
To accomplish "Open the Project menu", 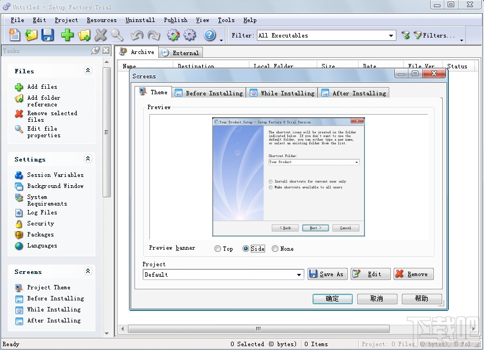I will pos(66,20).
